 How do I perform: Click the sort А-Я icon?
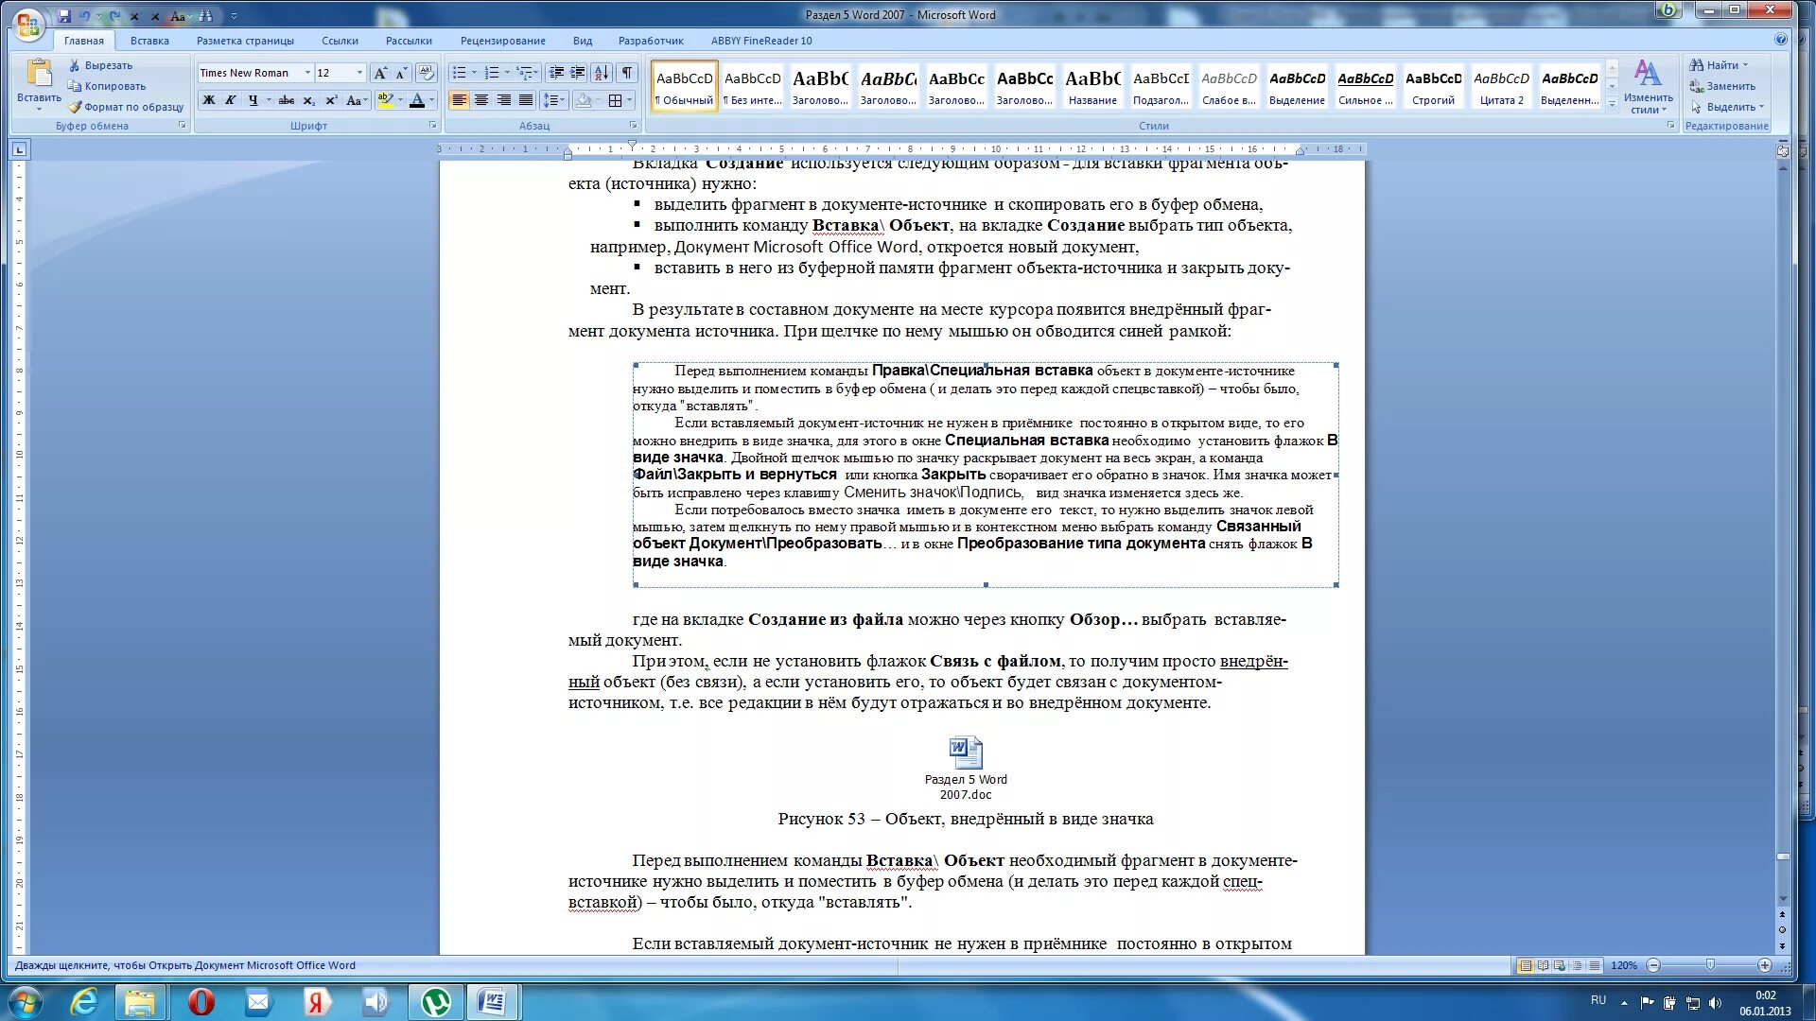pyautogui.click(x=602, y=73)
